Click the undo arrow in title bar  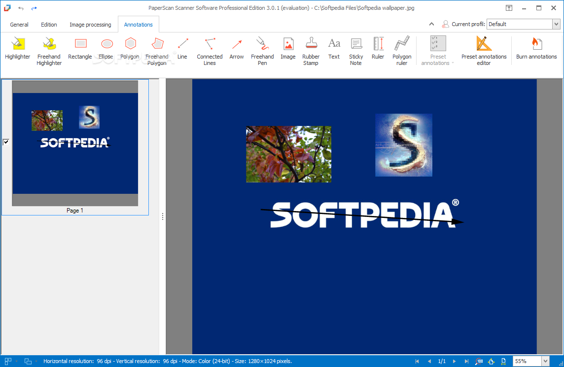click(21, 8)
